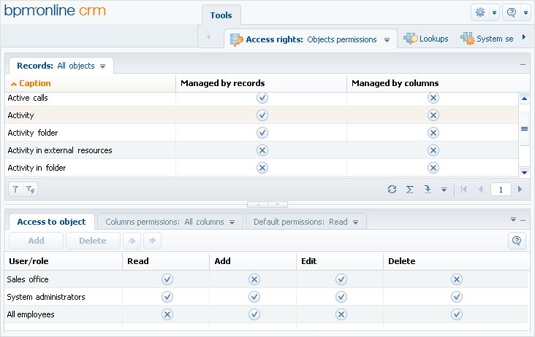The height and width of the screenshot is (337, 535).
Task: Switch to Columns permissions tab
Action: (170, 222)
